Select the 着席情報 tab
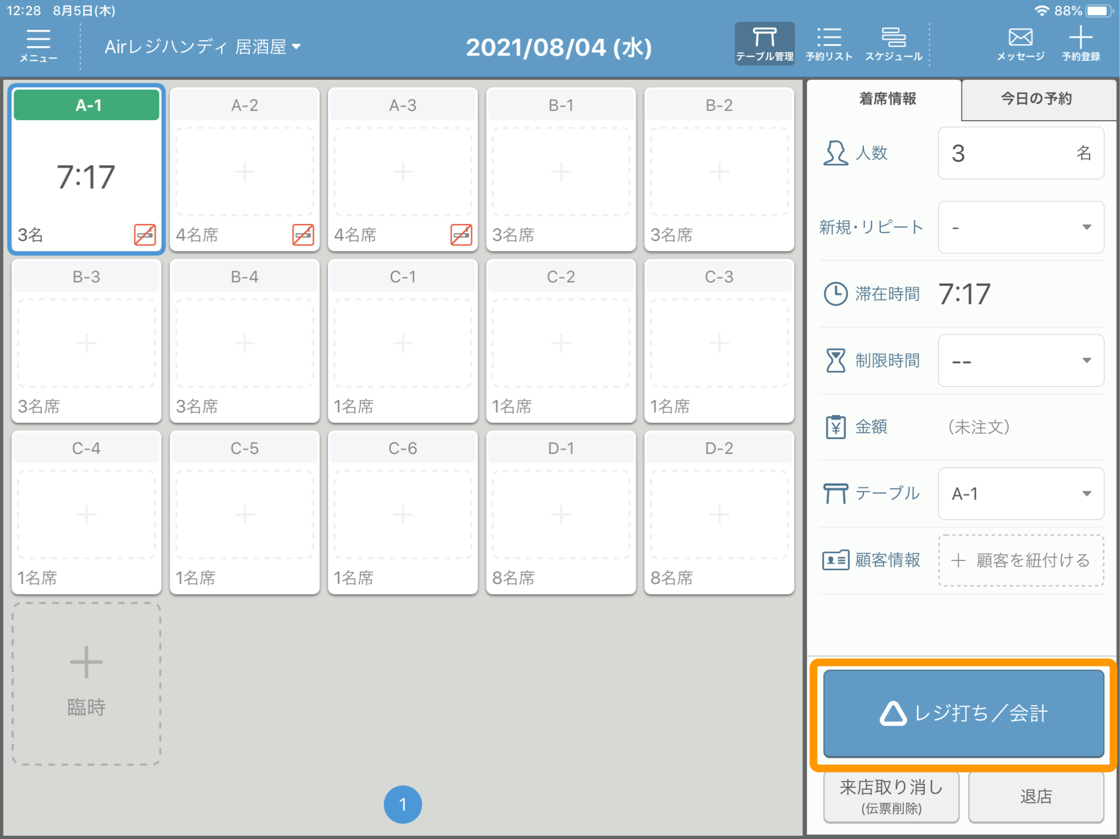This screenshot has height=839, width=1120. pos(887,99)
